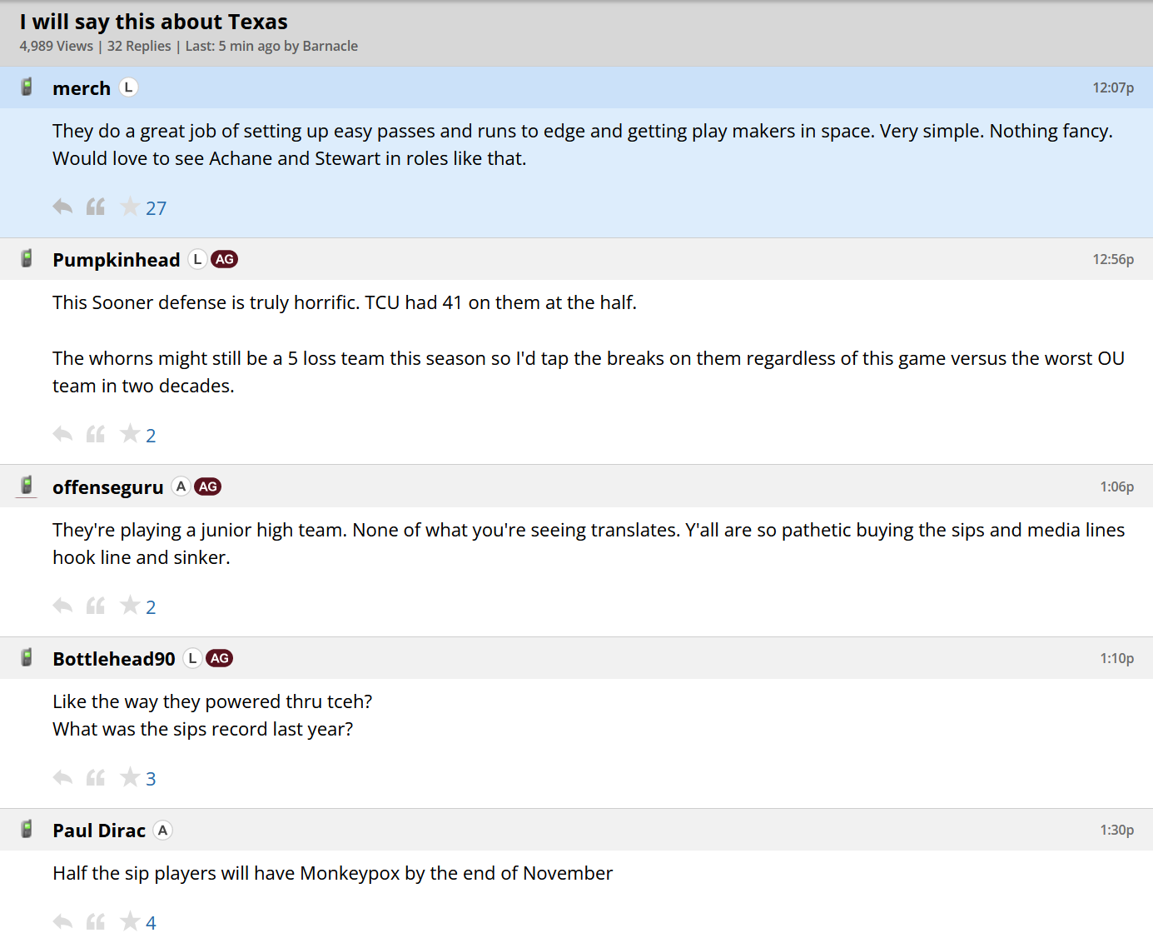Click the L badge next to merch
This screenshot has height=938, width=1153.
pyautogui.click(x=128, y=87)
